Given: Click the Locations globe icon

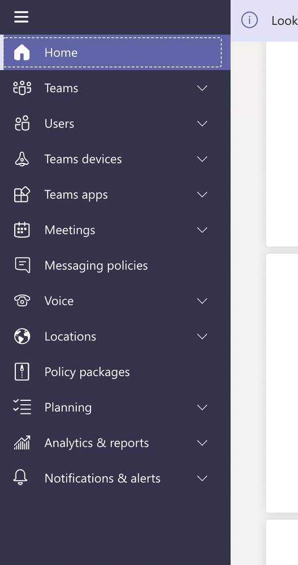Looking at the screenshot, I should (x=22, y=336).
